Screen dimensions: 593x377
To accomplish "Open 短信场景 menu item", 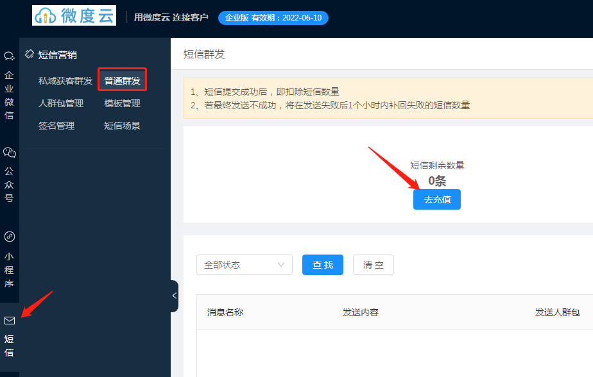I will click(x=122, y=126).
